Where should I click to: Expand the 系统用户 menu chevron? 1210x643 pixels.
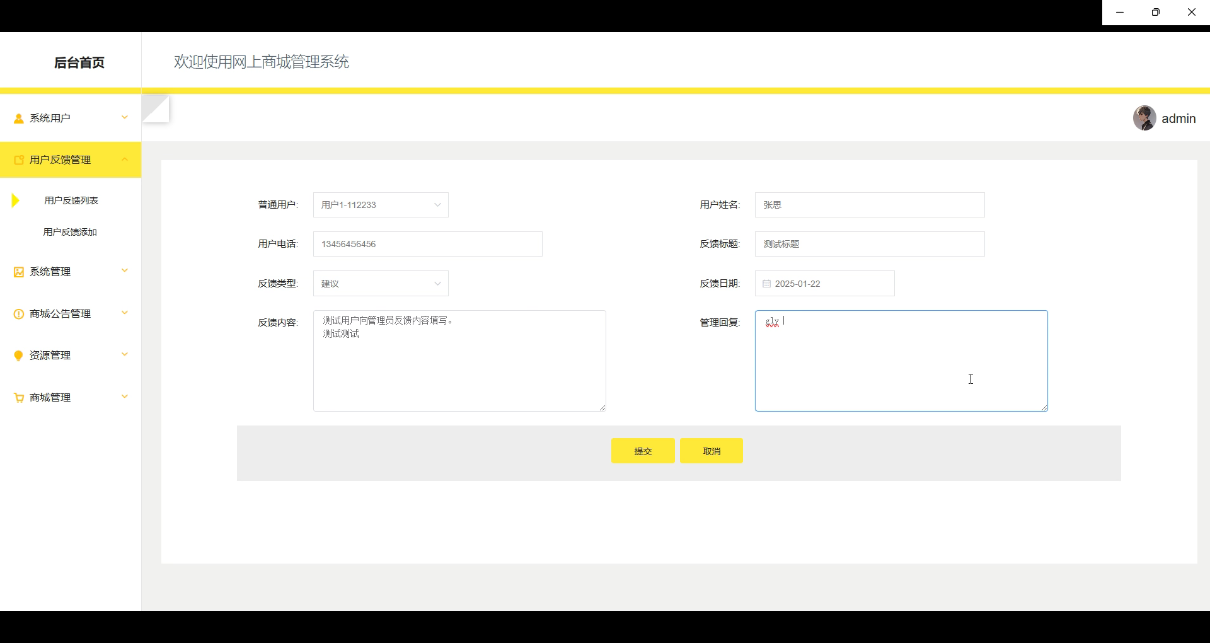point(125,117)
